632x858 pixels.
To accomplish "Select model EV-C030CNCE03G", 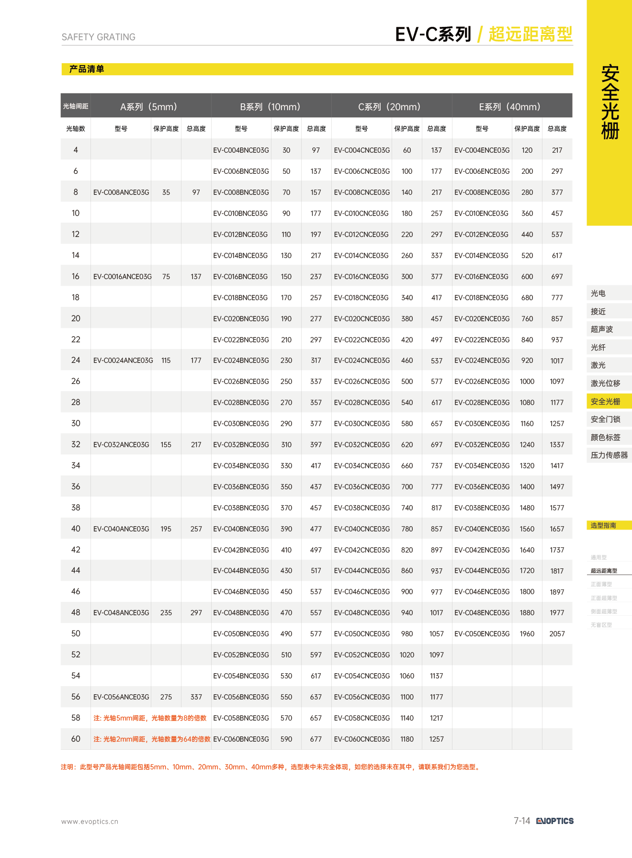I will click(362, 424).
